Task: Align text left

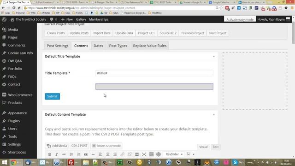Action: coord(100,154)
